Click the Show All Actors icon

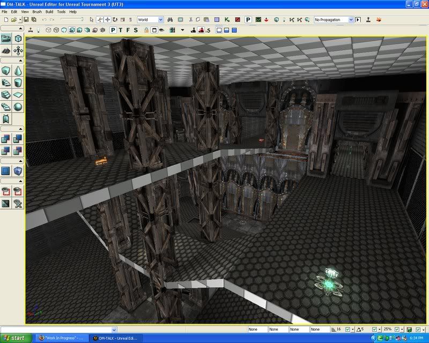18,203
